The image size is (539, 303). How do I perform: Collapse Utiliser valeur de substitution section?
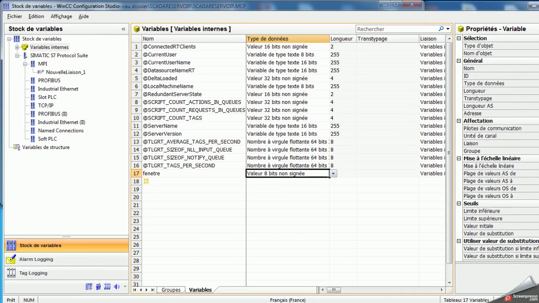tap(459, 241)
